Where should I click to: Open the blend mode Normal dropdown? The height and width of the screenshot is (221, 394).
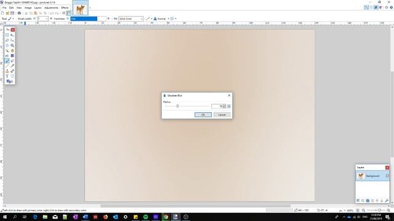(x=161, y=19)
